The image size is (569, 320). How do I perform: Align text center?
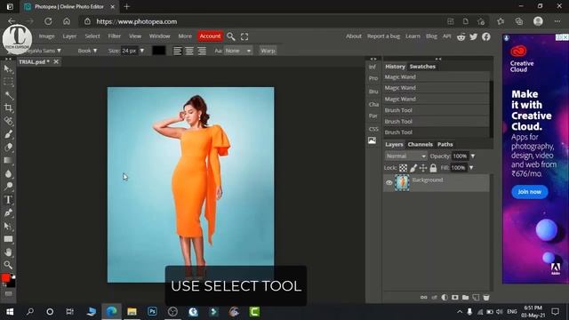189,51
